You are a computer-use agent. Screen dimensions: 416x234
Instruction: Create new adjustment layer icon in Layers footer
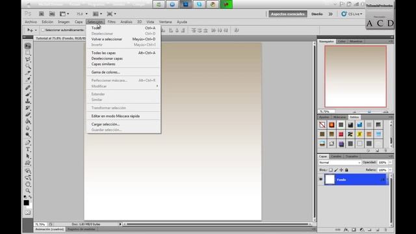pos(361,229)
